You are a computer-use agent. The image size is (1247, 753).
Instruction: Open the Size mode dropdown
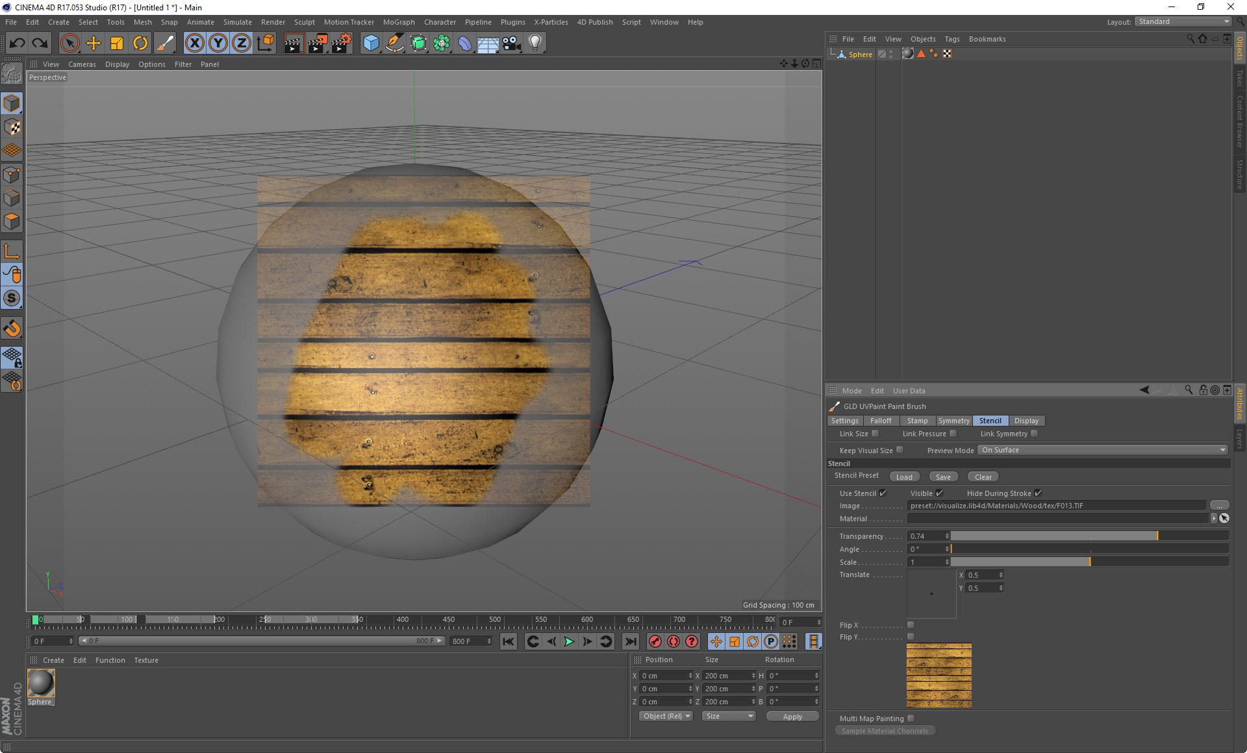(729, 716)
